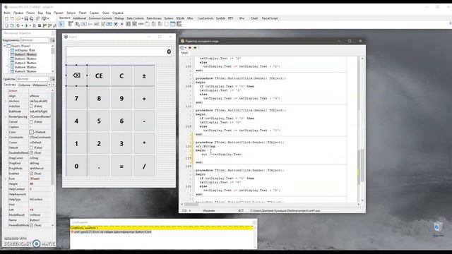This screenshot has width=452, height=254.
Task: Switch to Data Controls palette tab
Action: tap(135, 18)
